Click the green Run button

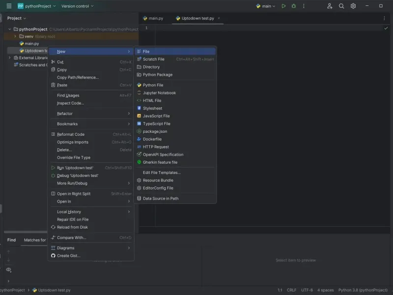[283, 6]
